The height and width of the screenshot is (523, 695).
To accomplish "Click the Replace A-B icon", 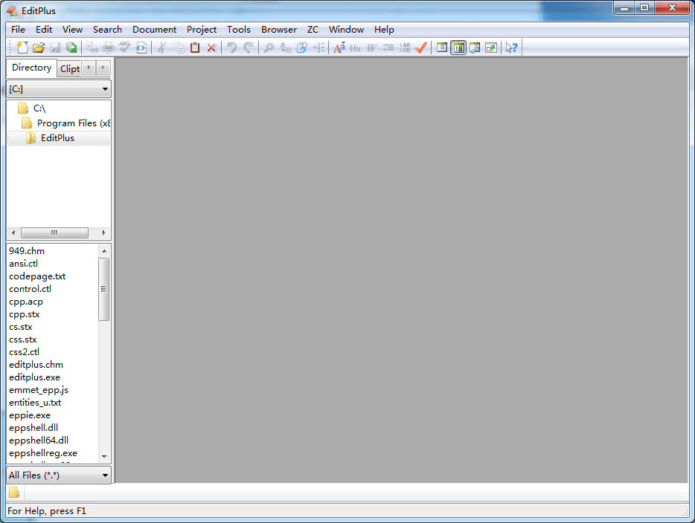I will 286,48.
